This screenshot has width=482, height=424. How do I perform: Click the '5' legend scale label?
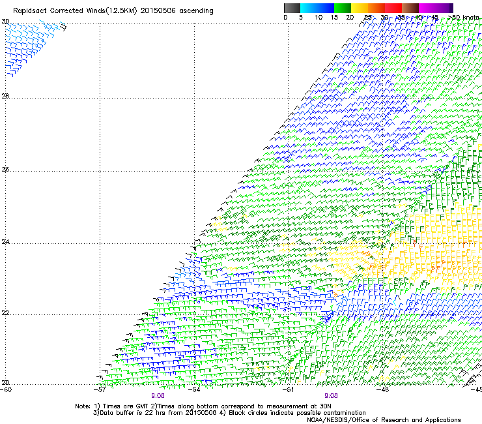(x=301, y=18)
